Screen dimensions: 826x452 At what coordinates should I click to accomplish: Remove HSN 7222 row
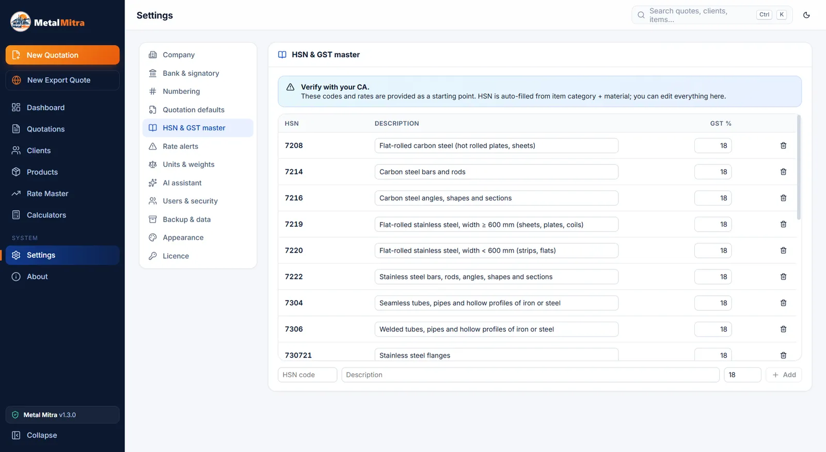pos(783,277)
